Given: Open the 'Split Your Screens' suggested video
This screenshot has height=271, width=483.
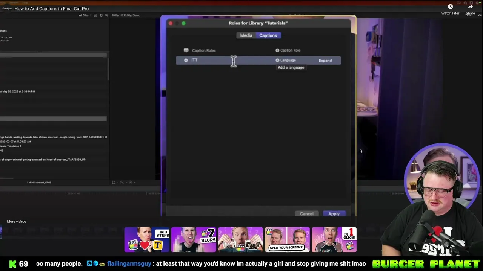Looking at the screenshot, I should coord(287,239).
